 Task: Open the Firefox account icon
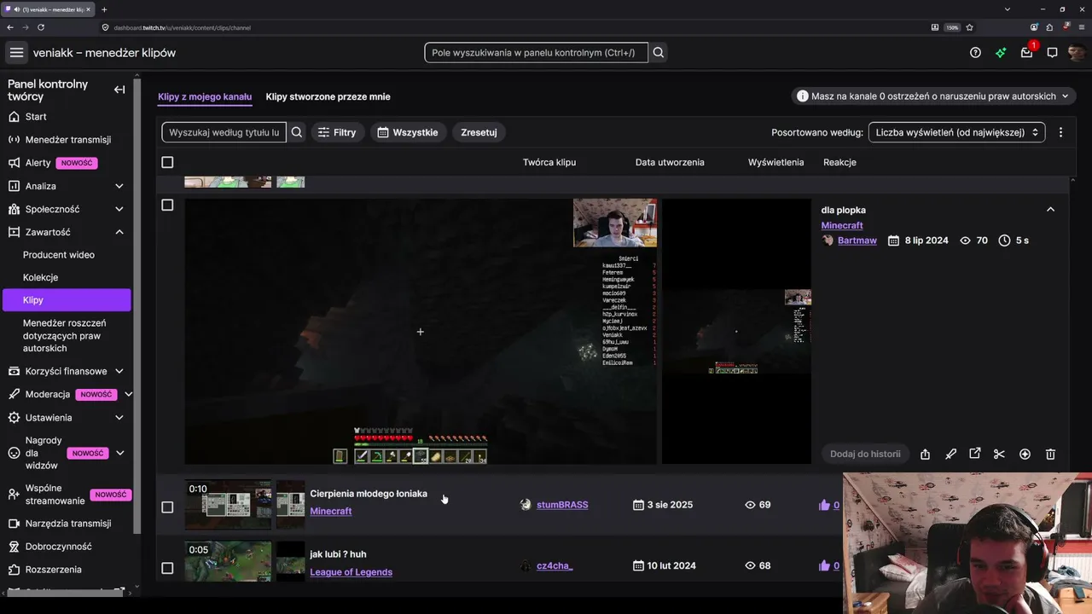(1034, 27)
